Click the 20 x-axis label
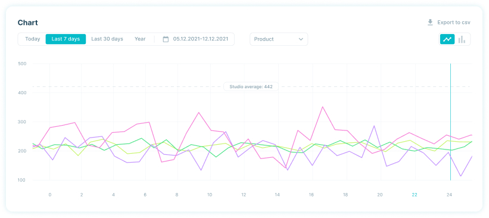 click(379, 195)
